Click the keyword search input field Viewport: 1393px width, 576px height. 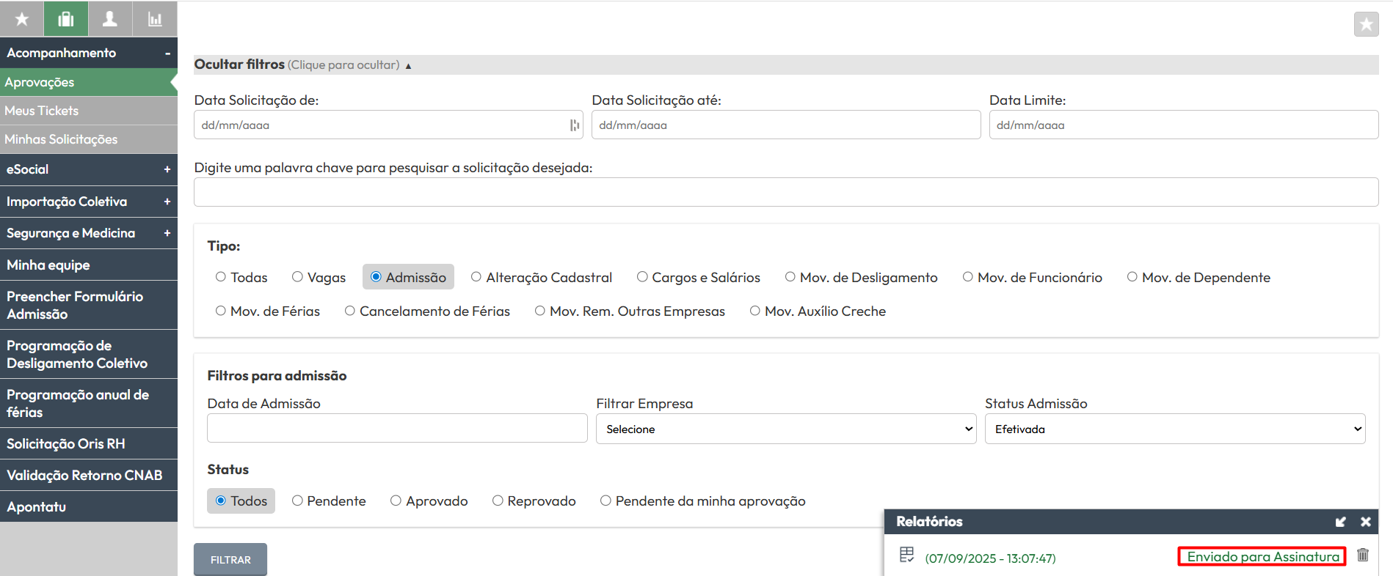pyautogui.click(x=785, y=192)
